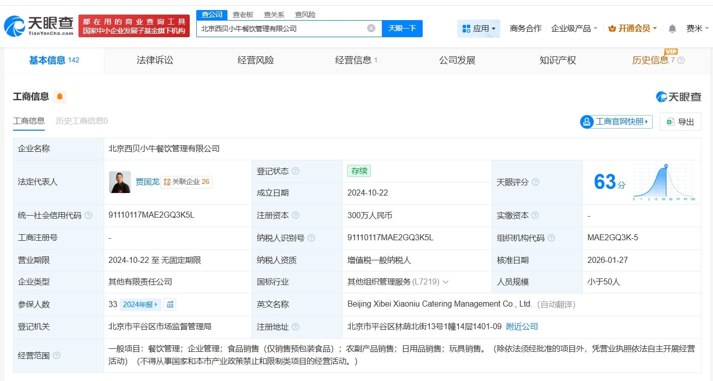The width and height of the screenshot is (713, 381).
Task: Switch to the 法律诉讼 tab
Action: tap(155, 60)
